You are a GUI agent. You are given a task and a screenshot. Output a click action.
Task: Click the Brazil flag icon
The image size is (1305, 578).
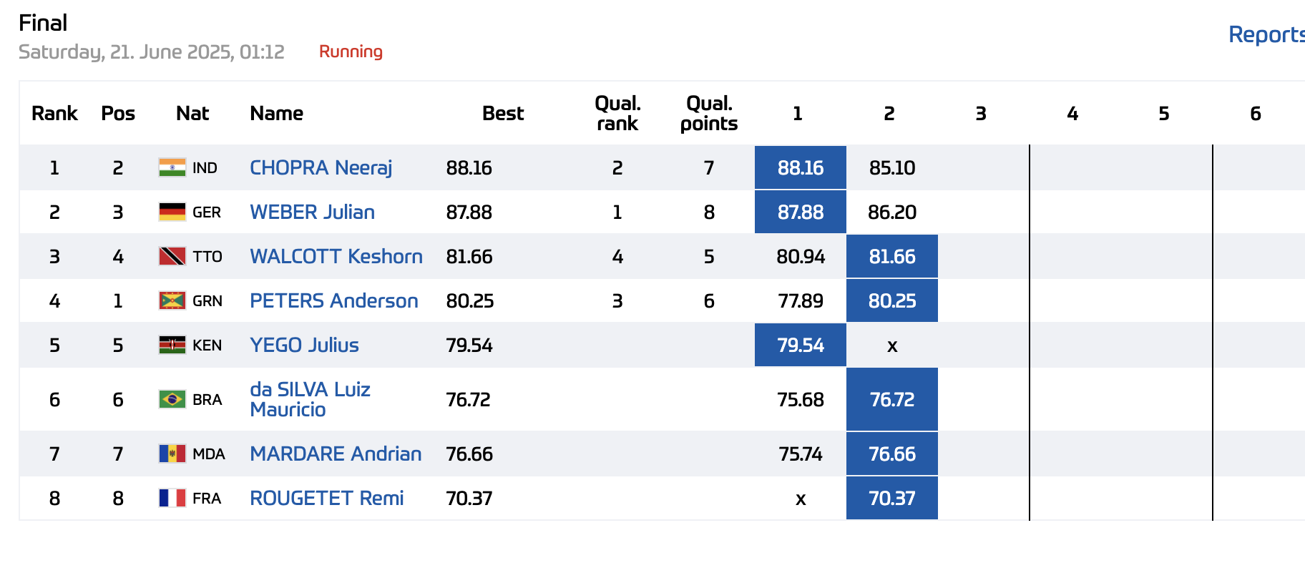click(x=172, y=399)
